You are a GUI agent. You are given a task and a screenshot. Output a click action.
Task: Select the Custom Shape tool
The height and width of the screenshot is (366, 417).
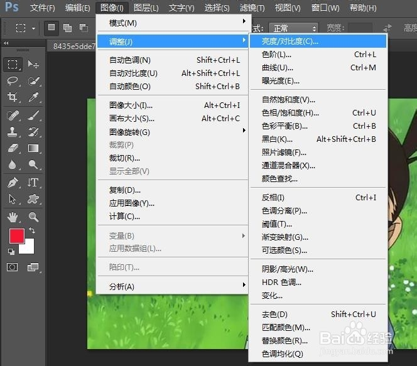33,199
